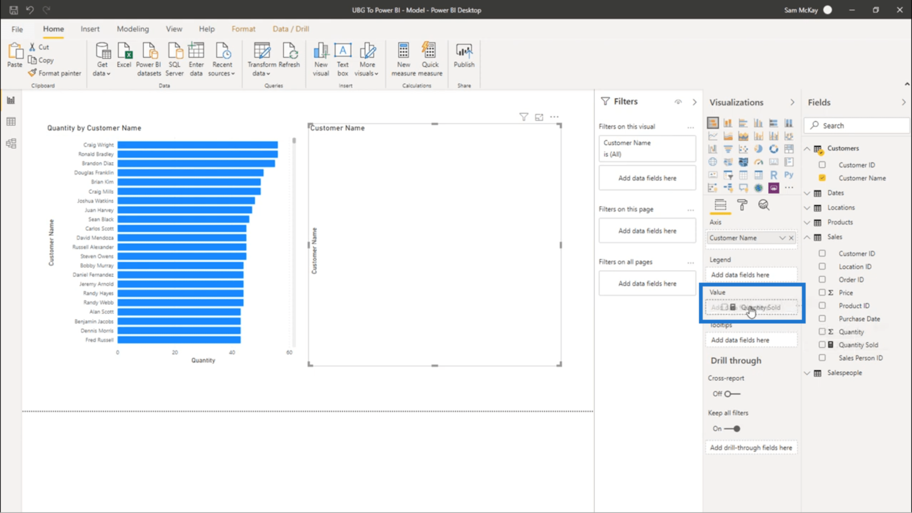Check the Location ID field
Screen dimensions: 912x513
click(x=822, y=267)
